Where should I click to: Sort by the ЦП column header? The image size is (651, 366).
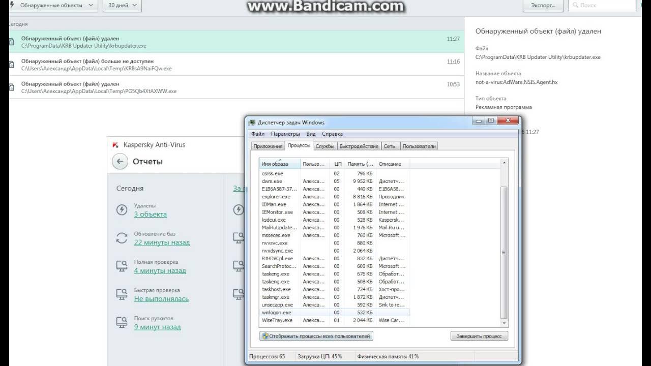click(x=337, y=164)
